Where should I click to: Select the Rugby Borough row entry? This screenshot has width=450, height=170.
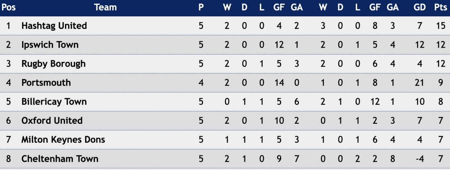[x=53, y=64]
